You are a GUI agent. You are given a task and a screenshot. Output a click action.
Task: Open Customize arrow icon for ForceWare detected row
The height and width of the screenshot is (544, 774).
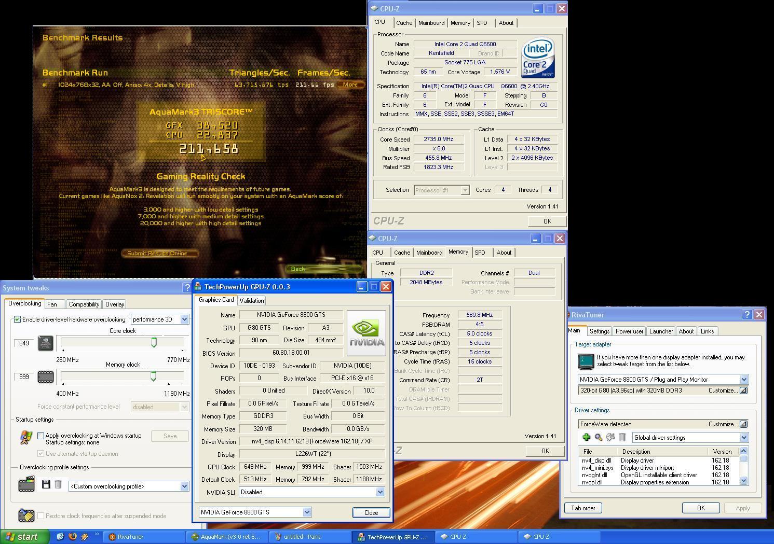pos(743,424)
